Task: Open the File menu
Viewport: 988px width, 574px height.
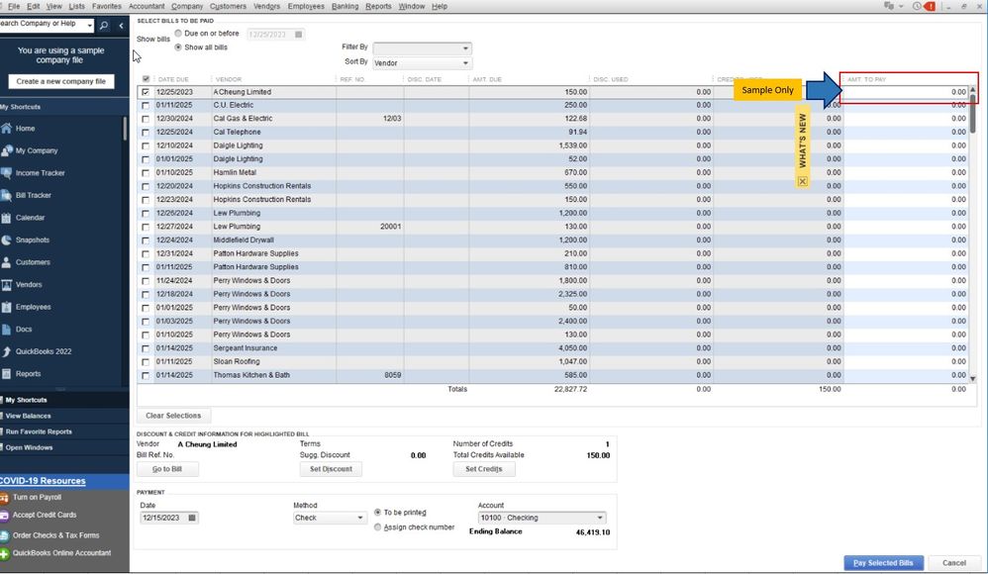Action: pos(13,6)
